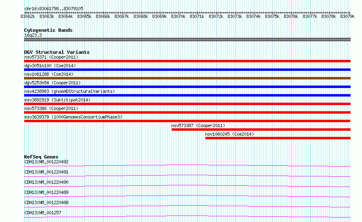
Task: Click the brown bar under nsv1061288
Action: 187,78
